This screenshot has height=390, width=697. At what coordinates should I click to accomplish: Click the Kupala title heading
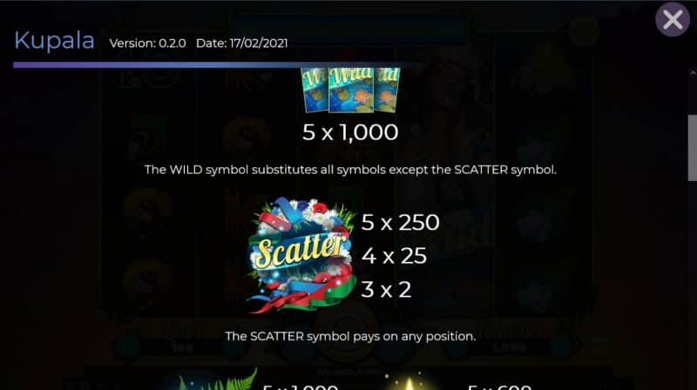click(54, 41)
